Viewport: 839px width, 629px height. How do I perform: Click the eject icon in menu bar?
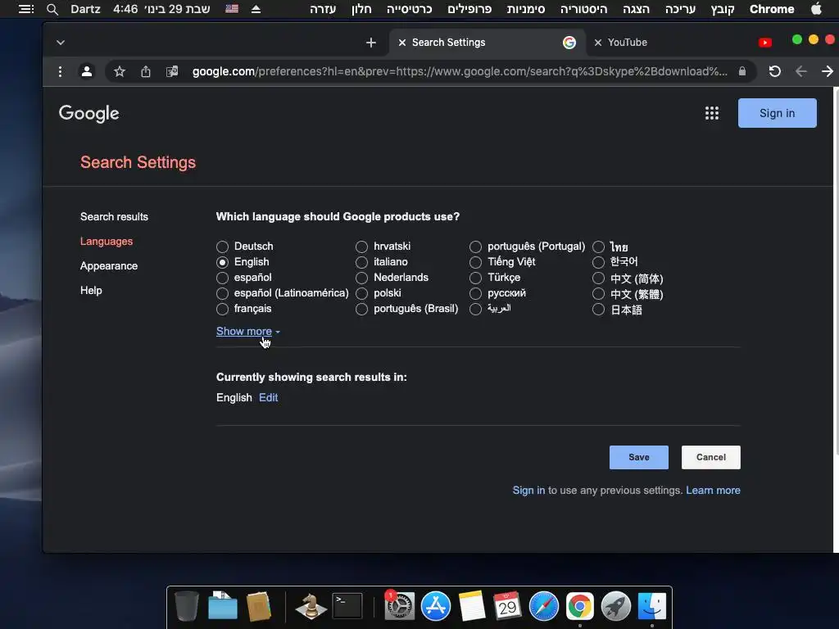256,9
